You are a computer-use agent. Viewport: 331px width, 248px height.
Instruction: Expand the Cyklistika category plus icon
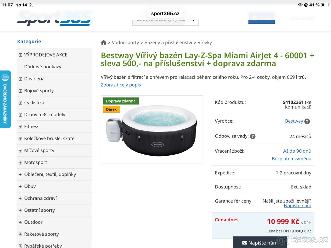point(20,103)
